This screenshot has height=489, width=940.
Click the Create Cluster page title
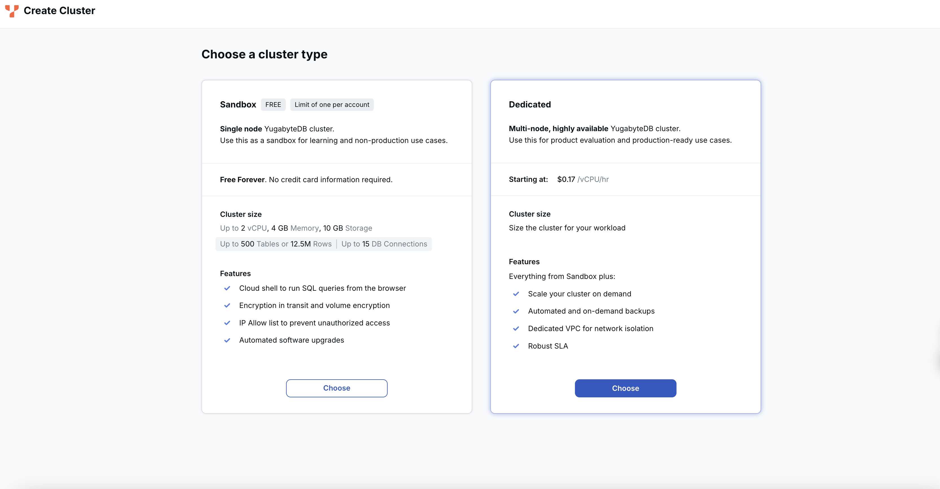[x=59, y=10]
